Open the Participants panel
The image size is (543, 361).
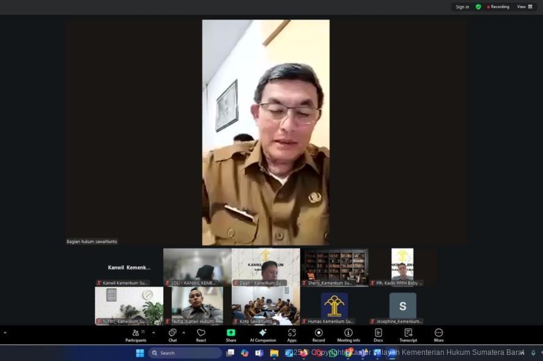[x=136, y=335]
